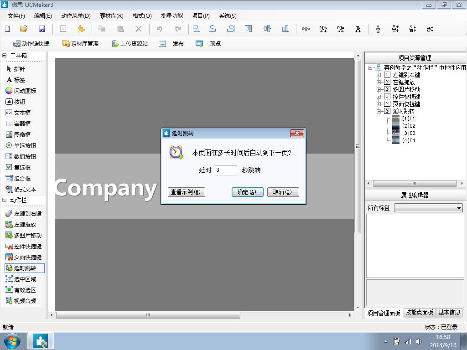Open 素材库管理 from the toolbar
Viewport: 467px width, 350px height.
click(x=80, y=44)
